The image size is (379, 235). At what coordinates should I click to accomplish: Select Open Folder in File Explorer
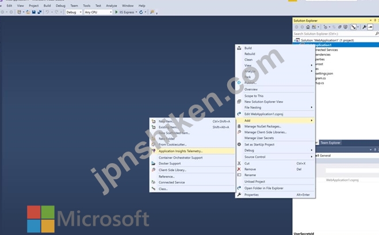tap(275, 188)
